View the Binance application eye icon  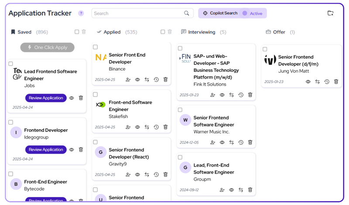[x=137, y=80]
